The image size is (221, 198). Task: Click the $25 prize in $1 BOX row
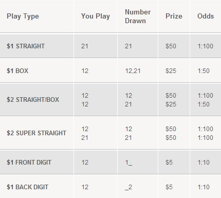coord(171,71)
